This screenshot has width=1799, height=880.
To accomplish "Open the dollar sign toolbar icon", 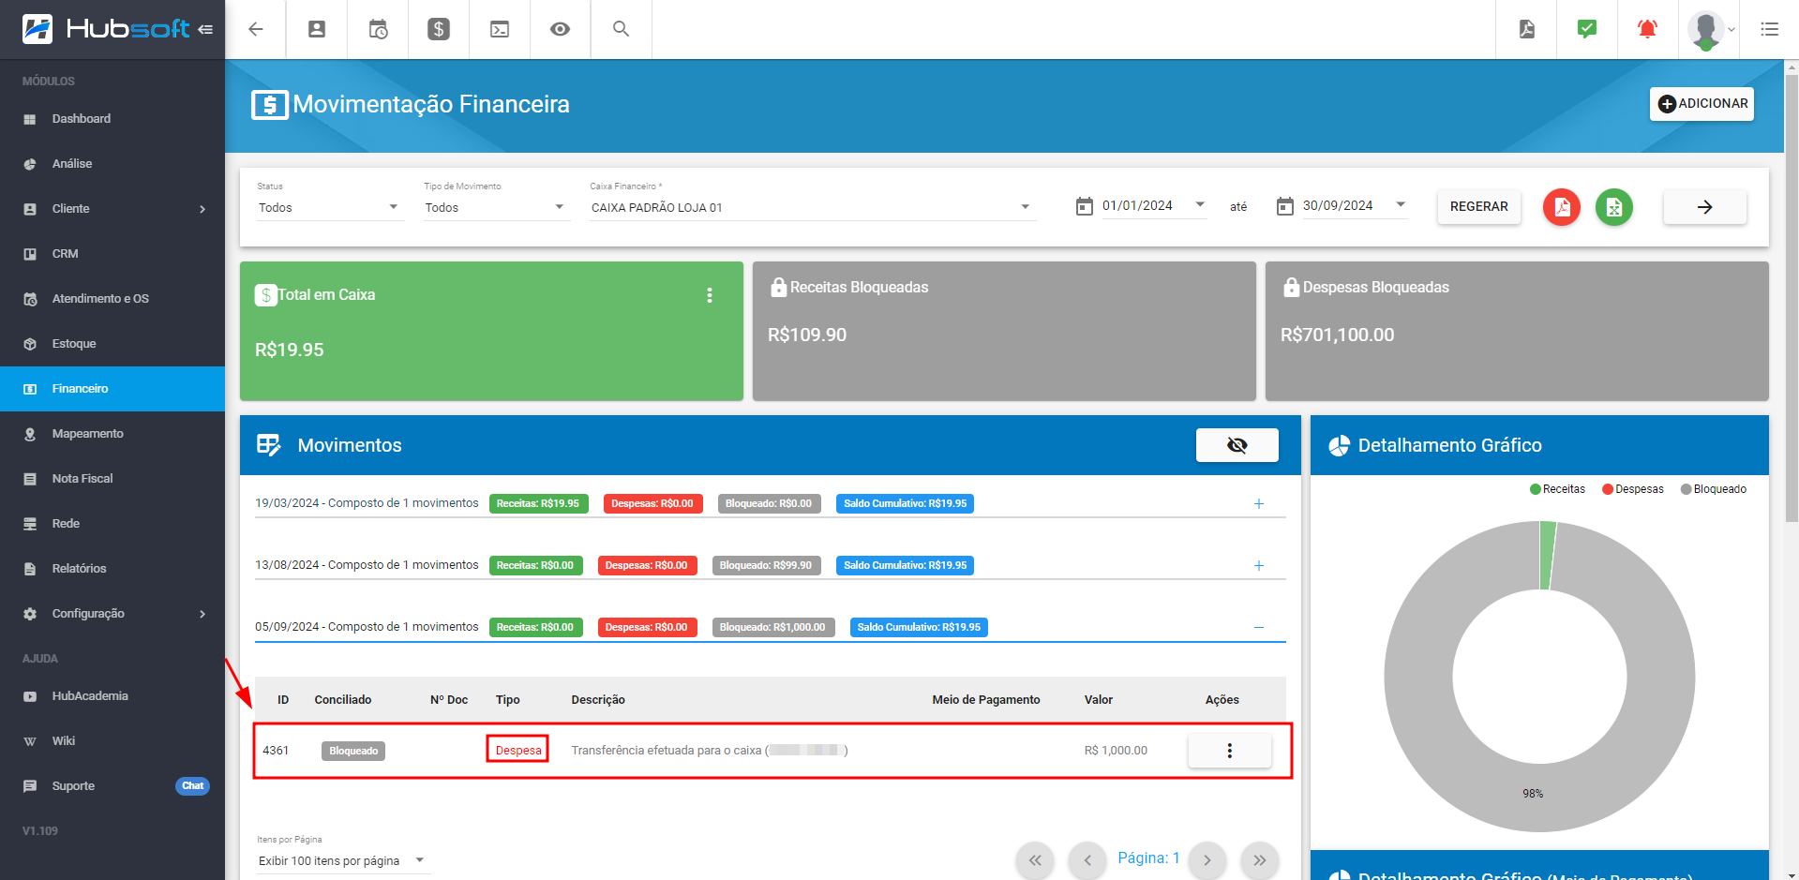I will (x=439, y=29).
